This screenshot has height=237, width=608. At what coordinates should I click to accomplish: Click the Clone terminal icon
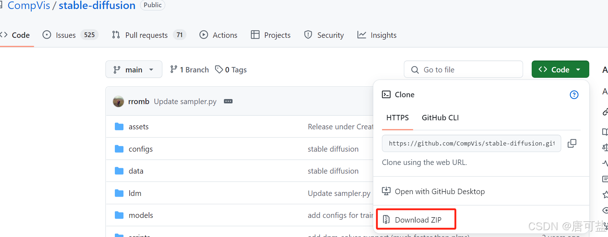pyautogui.click(x=386, y=94)
